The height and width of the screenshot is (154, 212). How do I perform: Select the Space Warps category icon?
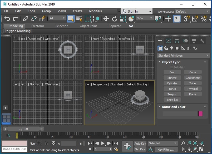[x=189, y=48]
